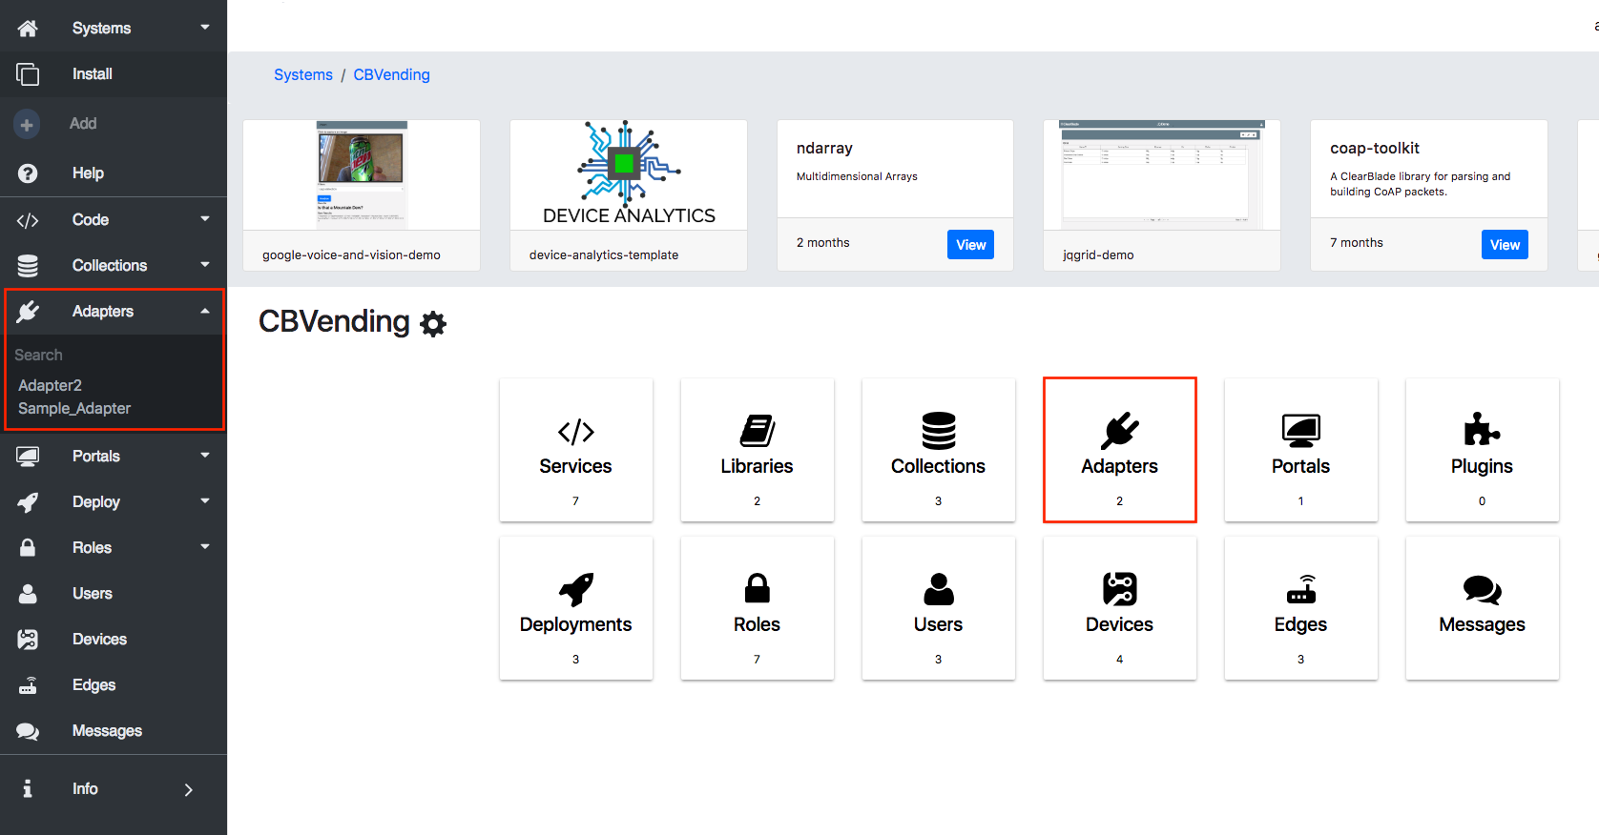The height and width of the screenshot is (835, 1599).
Task: Click the gear icon next to CBVending
Action: (433, 324)
